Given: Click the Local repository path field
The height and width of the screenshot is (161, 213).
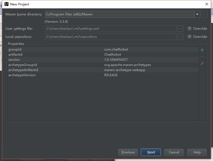Looking at the screenshot, I should pyautogui.click(x=110, y=37).
